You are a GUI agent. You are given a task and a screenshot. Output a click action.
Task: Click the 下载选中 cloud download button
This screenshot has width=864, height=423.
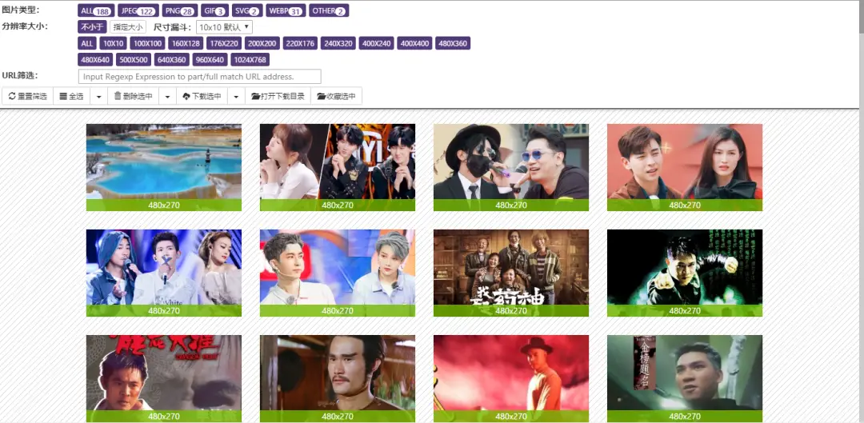point(202,96)
